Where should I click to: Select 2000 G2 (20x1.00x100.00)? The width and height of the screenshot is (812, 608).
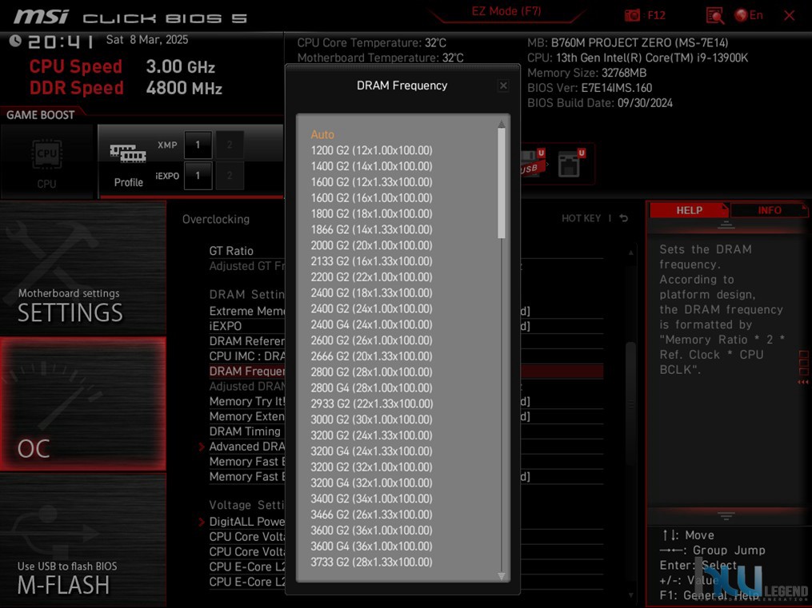pyautogui.click(x=371, y=245)
